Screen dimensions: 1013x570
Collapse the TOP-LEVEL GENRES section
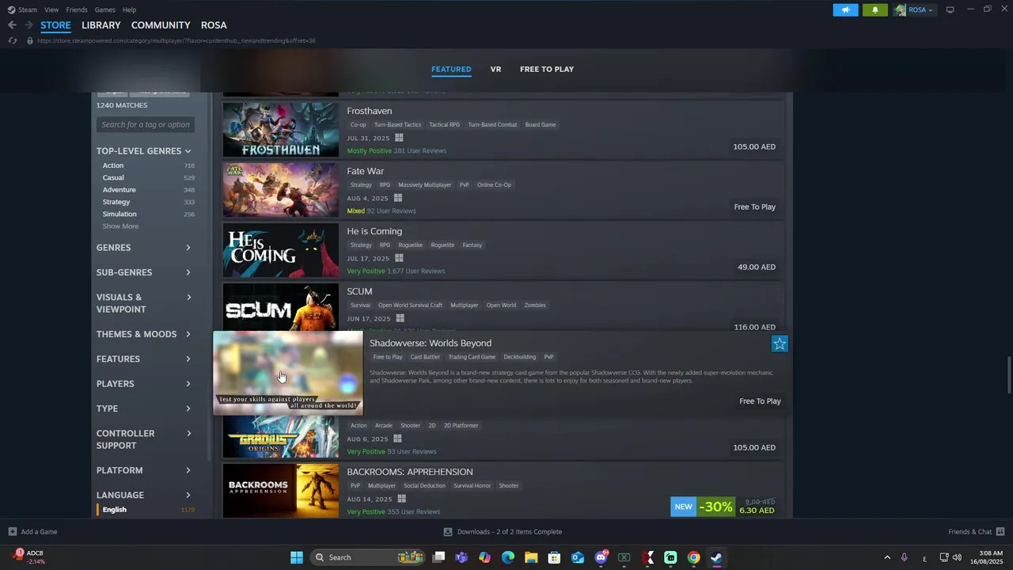144,151
